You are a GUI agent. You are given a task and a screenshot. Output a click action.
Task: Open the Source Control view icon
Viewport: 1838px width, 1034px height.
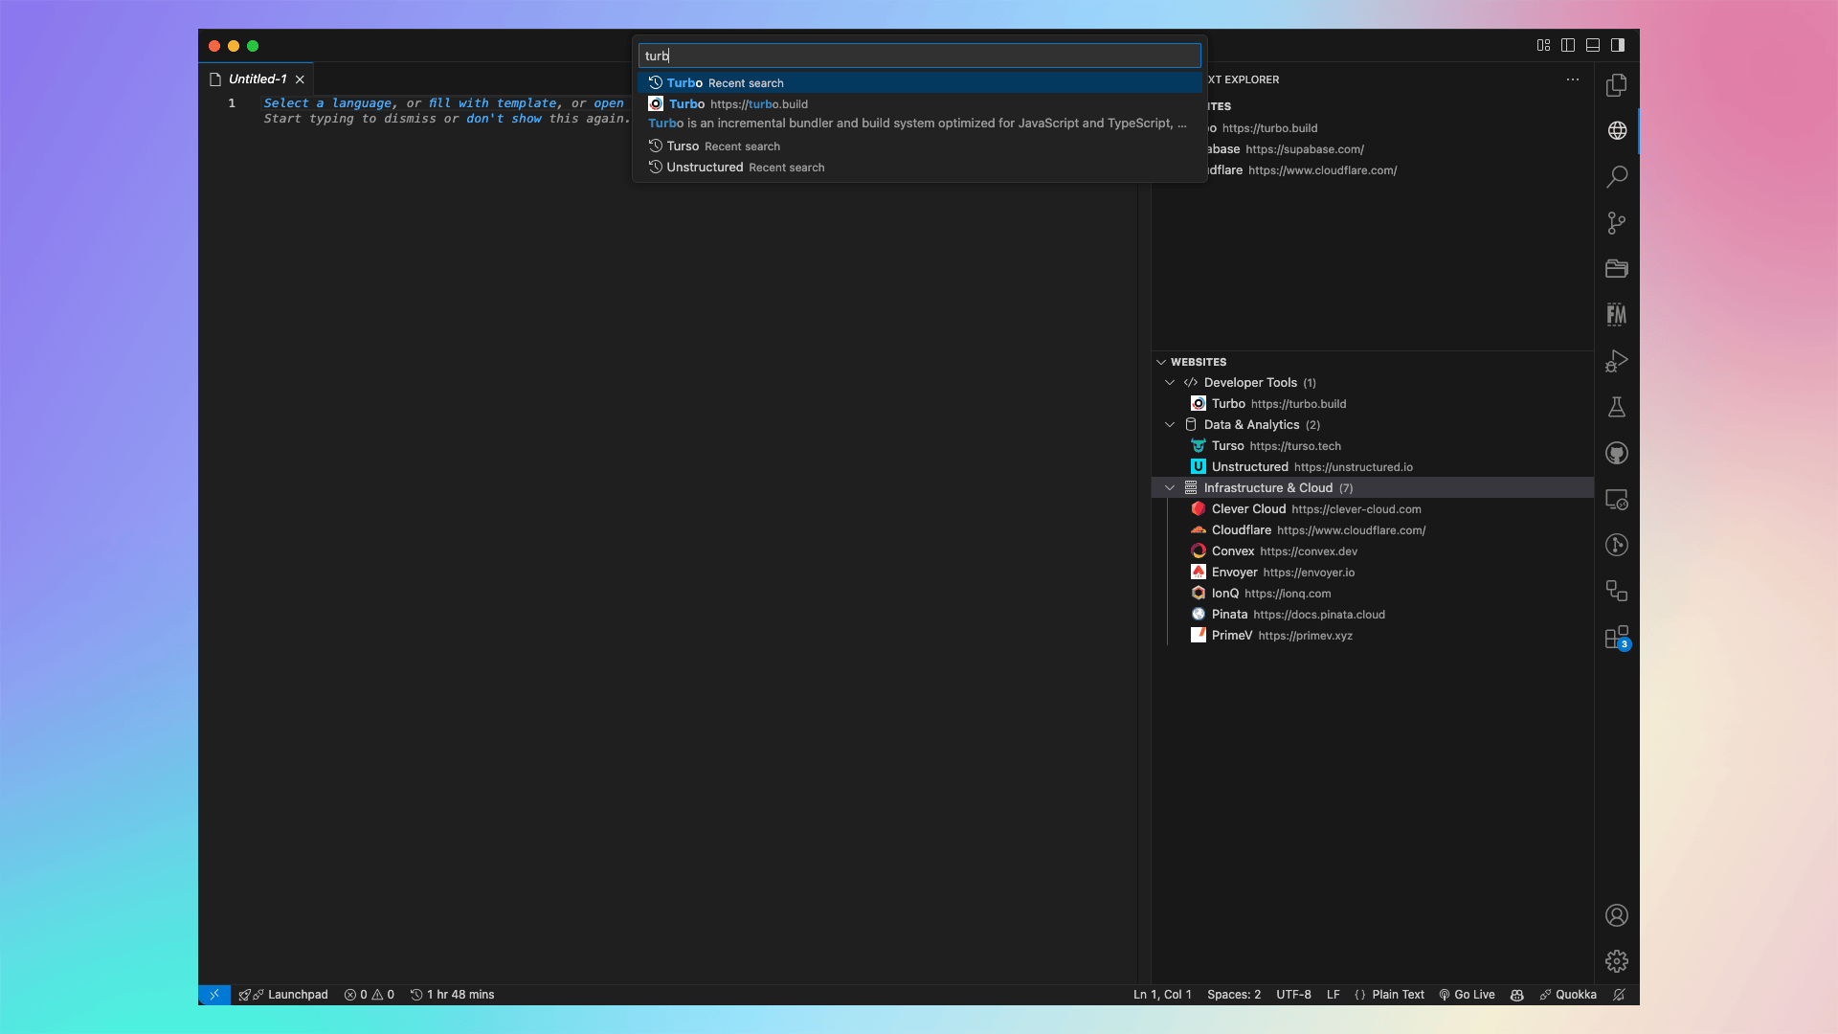pyautogui.click(x=1616, y=223)
